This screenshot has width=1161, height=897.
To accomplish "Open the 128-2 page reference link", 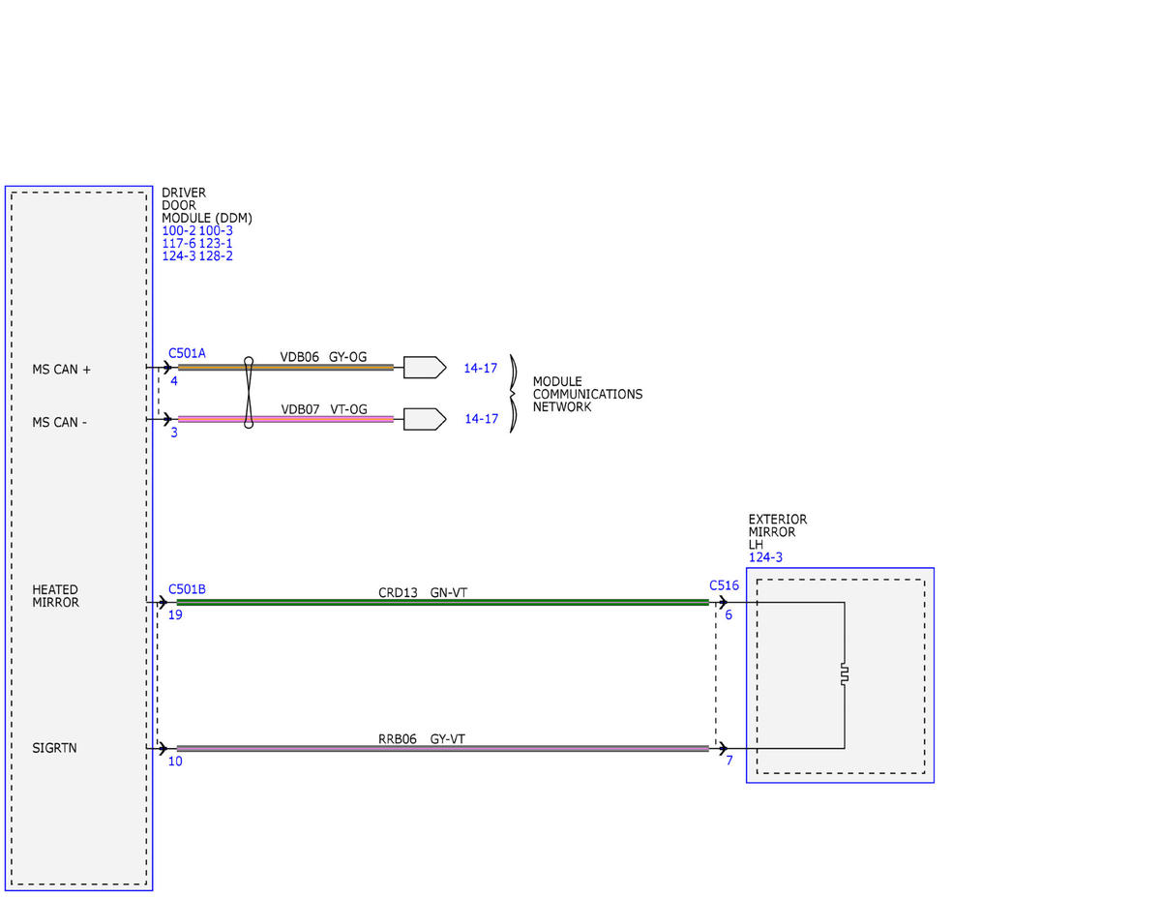I will pyautogui.click(x=216, y=255).
